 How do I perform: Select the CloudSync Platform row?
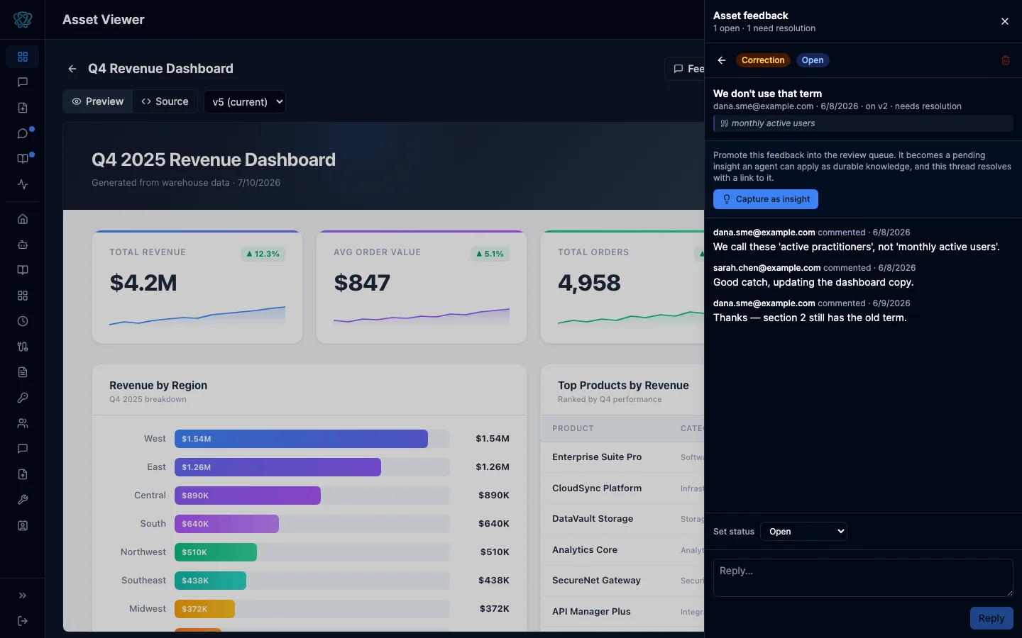(x=622, y=488)
